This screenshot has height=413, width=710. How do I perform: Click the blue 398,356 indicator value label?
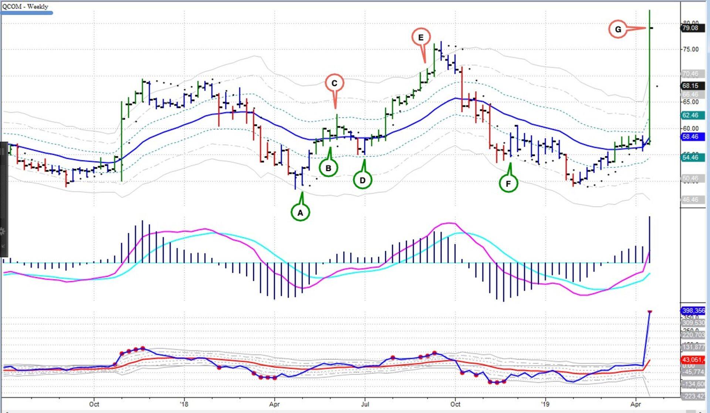point(693,311)
